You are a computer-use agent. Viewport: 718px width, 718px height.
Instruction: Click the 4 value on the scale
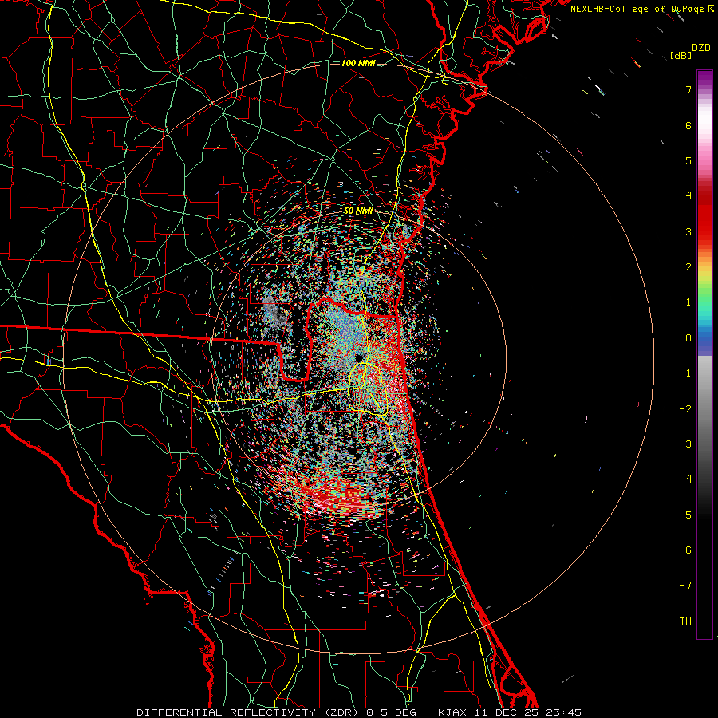688,196
